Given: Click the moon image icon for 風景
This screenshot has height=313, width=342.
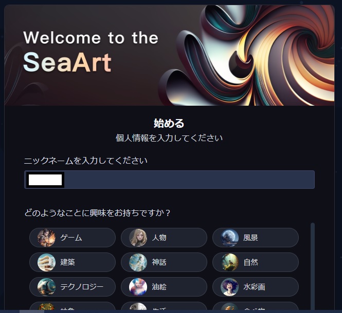Looking at the screenshot, I should (229, 238).
